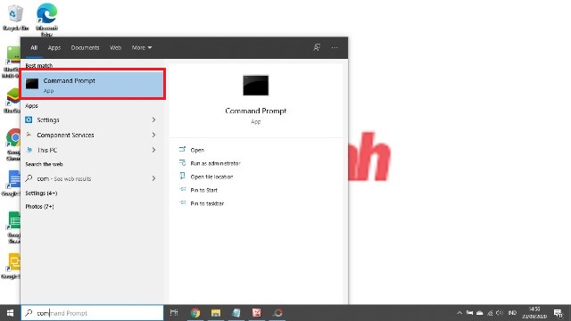Open Google Chrome from the taskbar
Screen dimensions: 571x321
(195, 313)
